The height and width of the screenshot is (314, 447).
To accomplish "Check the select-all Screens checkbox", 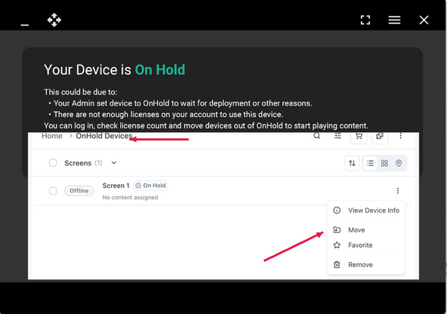I will click(53, 163).
